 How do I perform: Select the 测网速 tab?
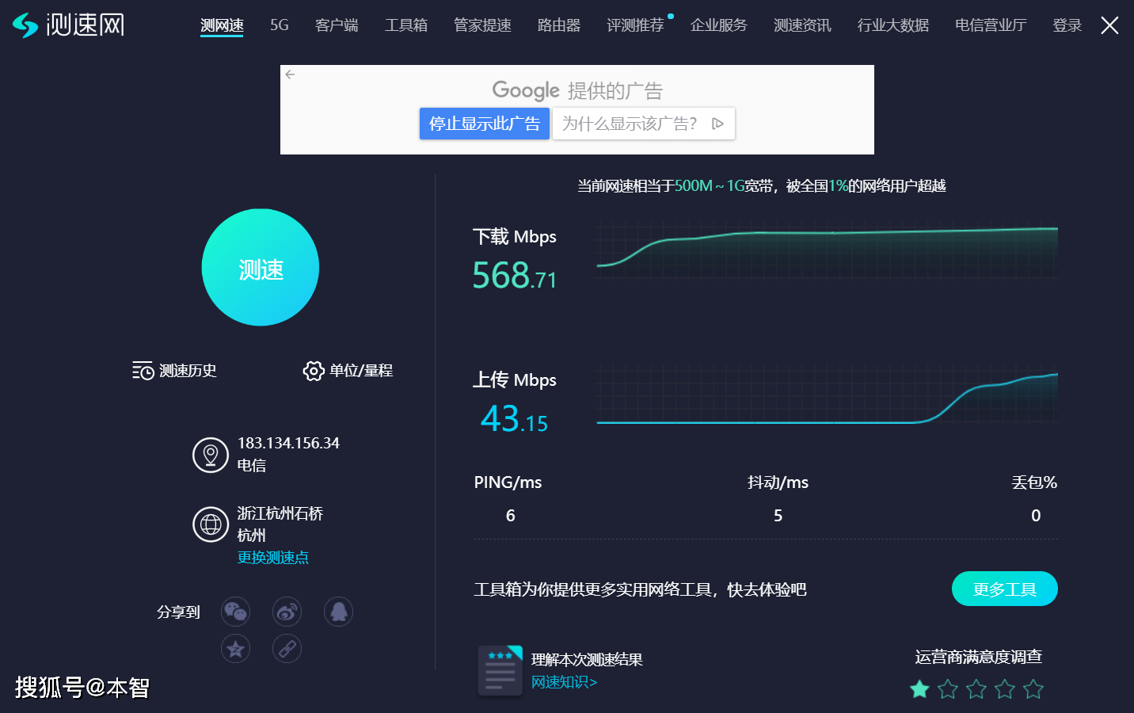[x=222, y=25]
